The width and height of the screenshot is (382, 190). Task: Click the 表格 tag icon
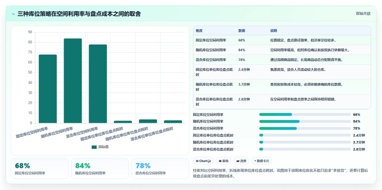click(x=220, y=161)
